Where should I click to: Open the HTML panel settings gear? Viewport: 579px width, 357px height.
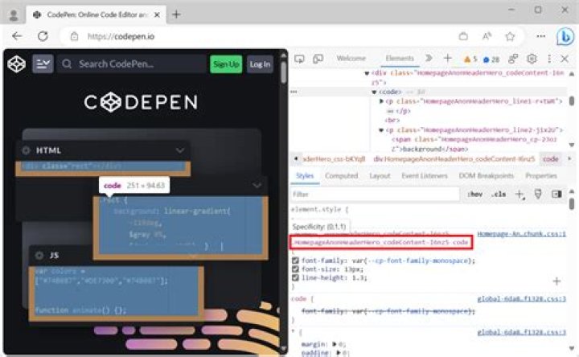point(26,150)
